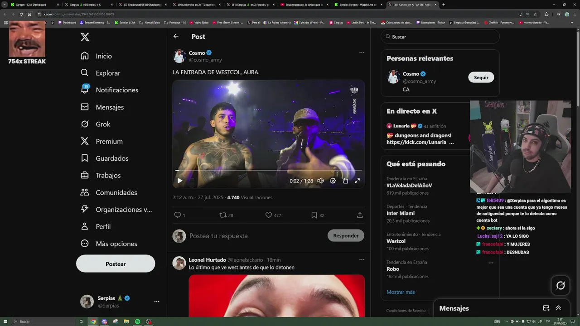Open Grok floating button
Viewport: 580px width, 326px height.
click(561, 285)
